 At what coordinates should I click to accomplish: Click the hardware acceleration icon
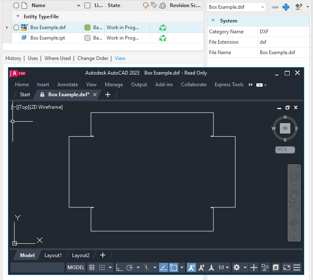(276, 267)
